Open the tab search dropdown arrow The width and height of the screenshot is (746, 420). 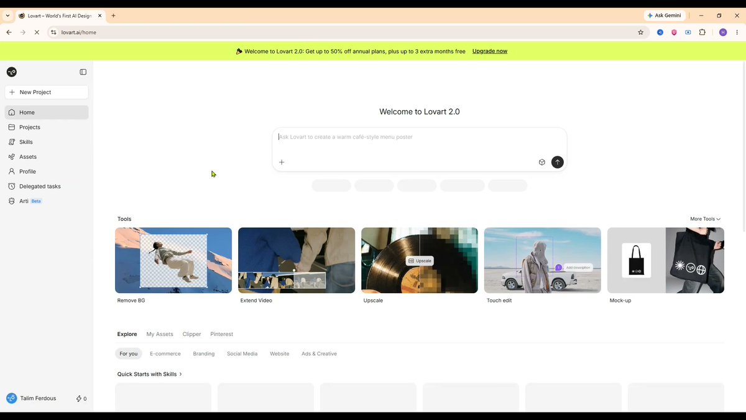click(7, 16)
